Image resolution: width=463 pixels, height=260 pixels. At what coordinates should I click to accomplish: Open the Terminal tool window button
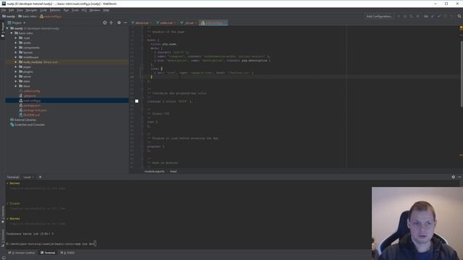coord(48,253)
